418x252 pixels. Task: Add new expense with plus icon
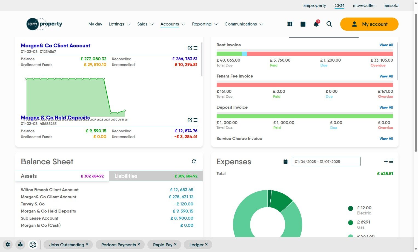click(386, 161)
